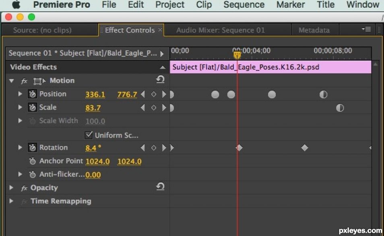The image size is (384, 236).
Task: Open the File menu
Action: (x=109, y=4)
